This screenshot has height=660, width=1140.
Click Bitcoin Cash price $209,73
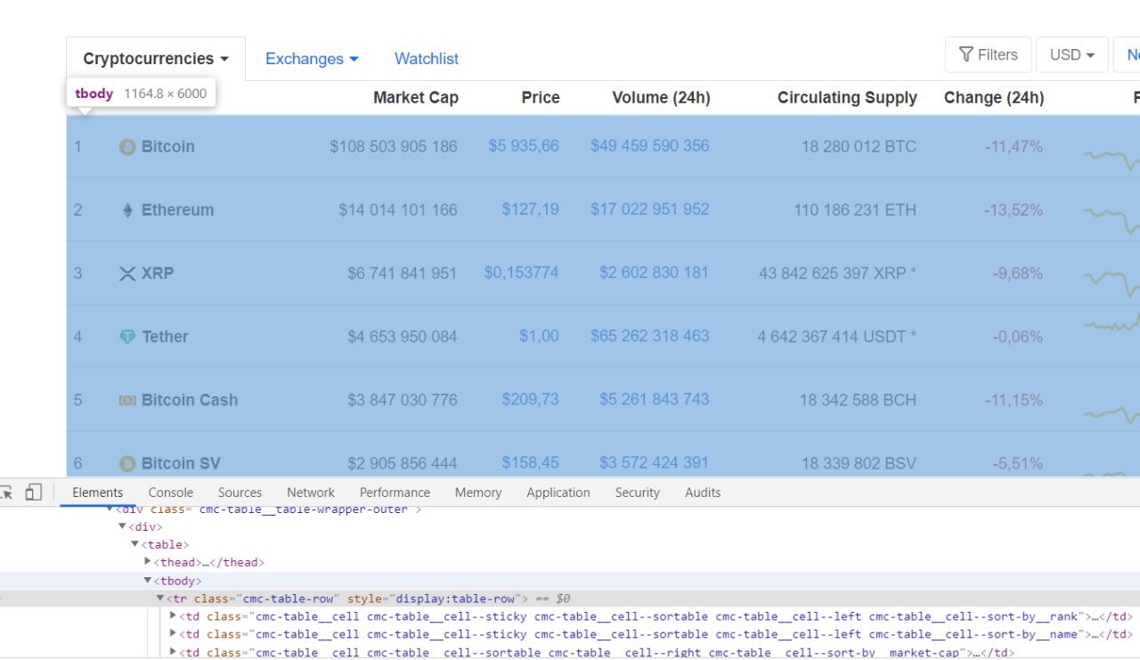click(531, 399)
